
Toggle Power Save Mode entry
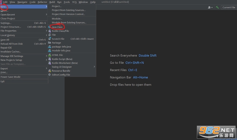tap(24, 77)
